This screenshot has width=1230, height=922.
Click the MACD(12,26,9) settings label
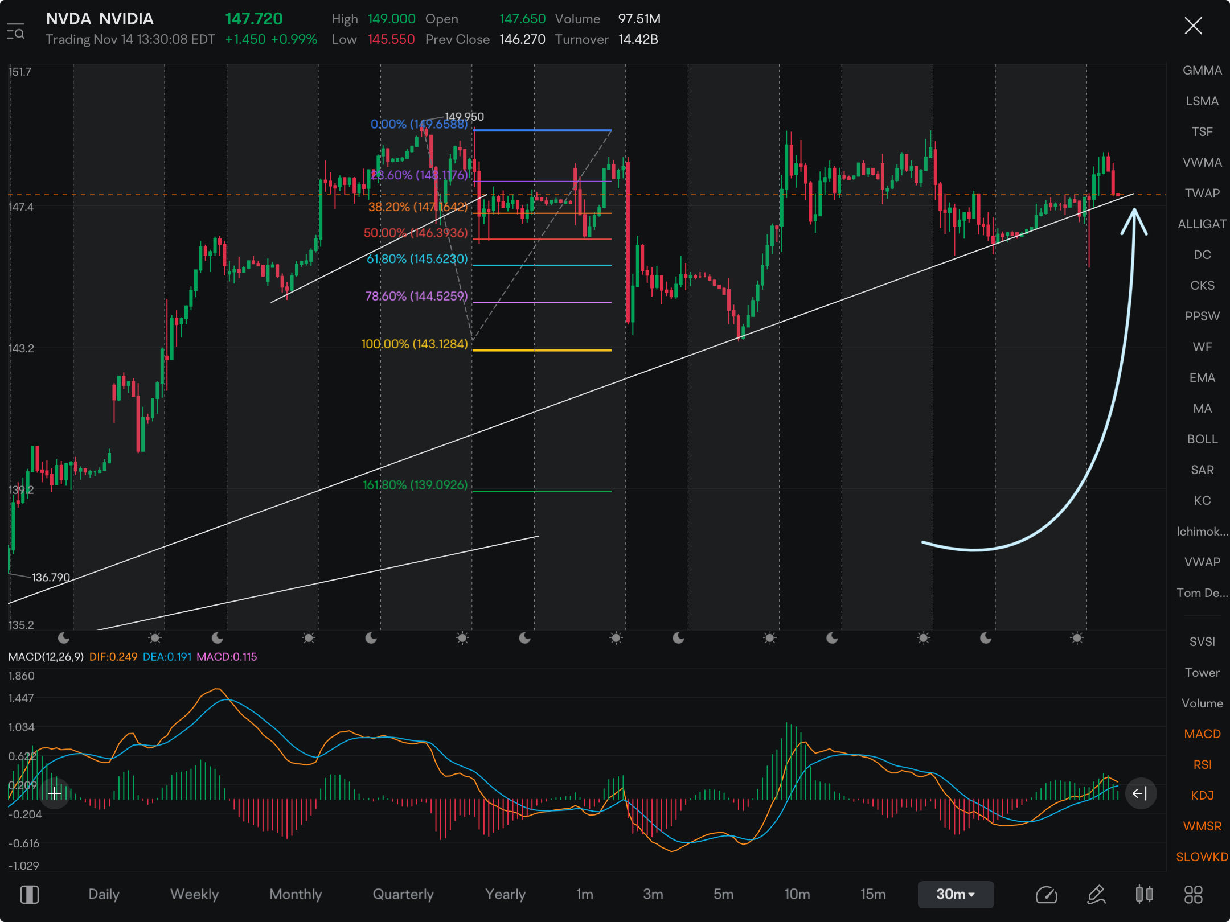[x=46, y=657]
